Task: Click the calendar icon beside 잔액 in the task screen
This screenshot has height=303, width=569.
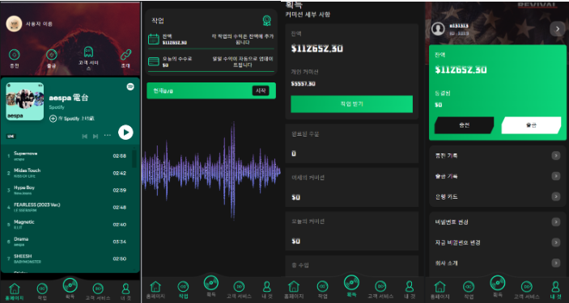Action: point(154,39)
